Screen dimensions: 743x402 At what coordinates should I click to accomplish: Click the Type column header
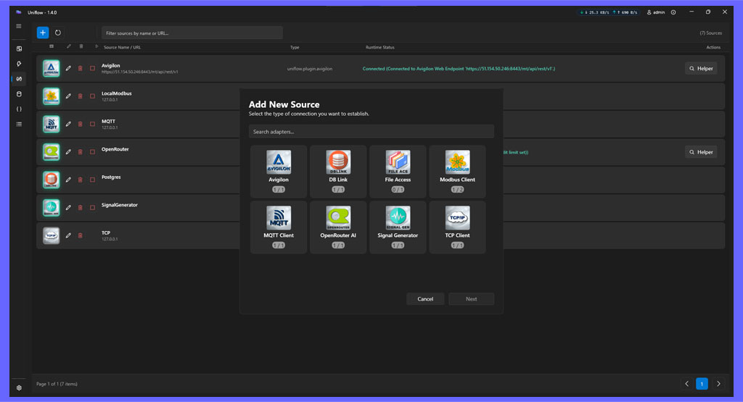(x=295, y=47)
